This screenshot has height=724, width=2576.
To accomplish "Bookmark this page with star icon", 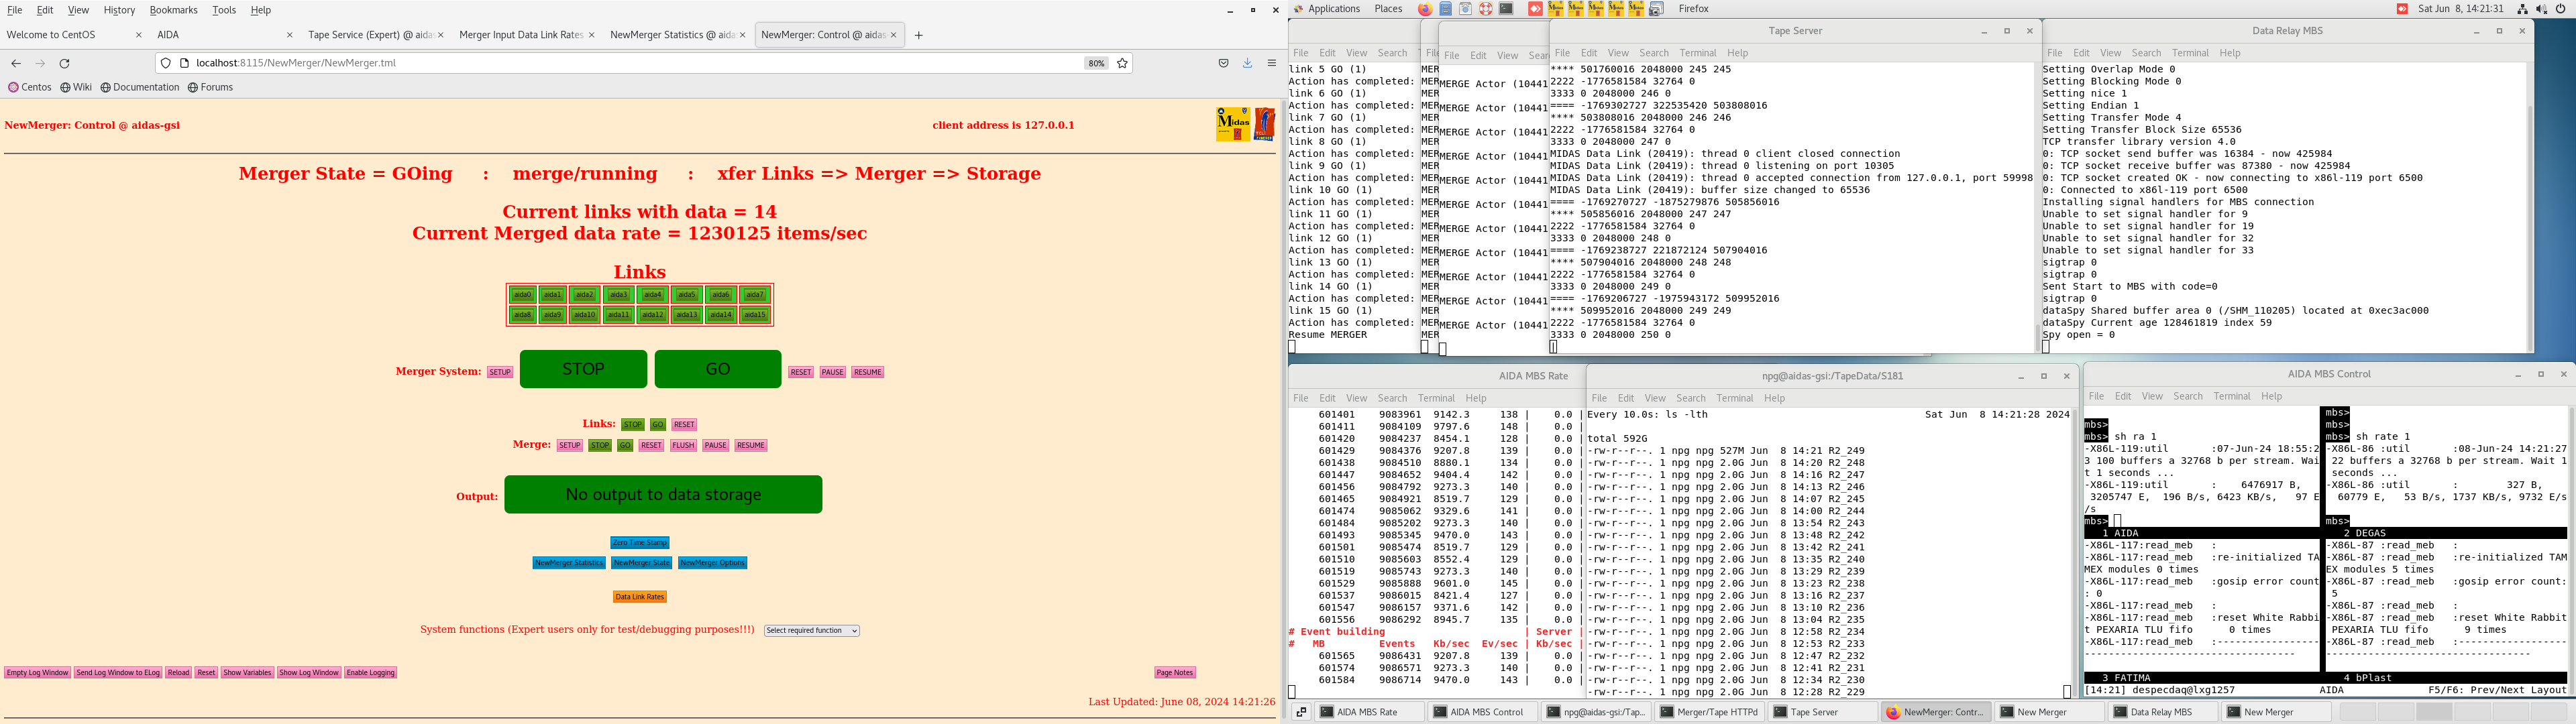I will click(1122, 63).
